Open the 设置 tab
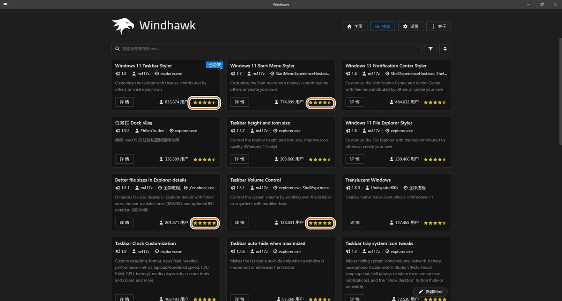This screenshot has height=301, width=562. (410, 26)
